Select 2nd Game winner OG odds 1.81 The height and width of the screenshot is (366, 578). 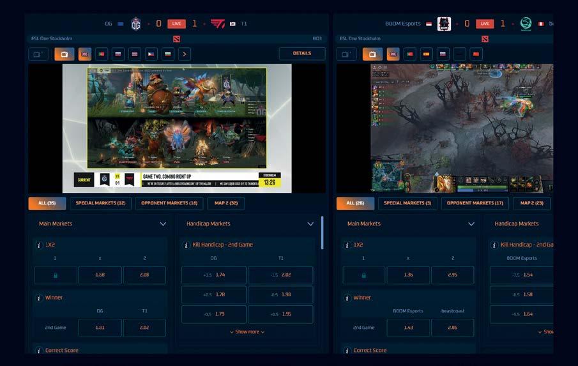pos(100,328)
